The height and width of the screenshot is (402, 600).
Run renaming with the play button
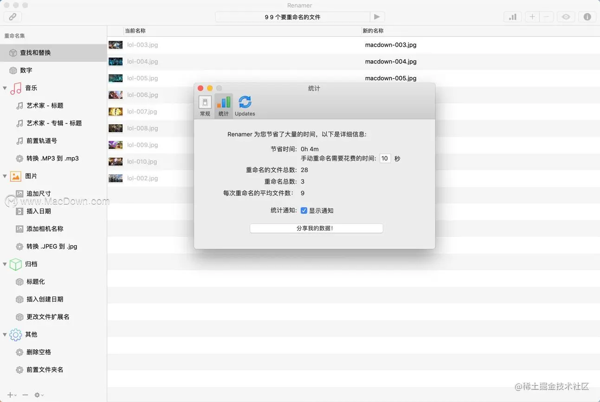click(x=377, y=17)
